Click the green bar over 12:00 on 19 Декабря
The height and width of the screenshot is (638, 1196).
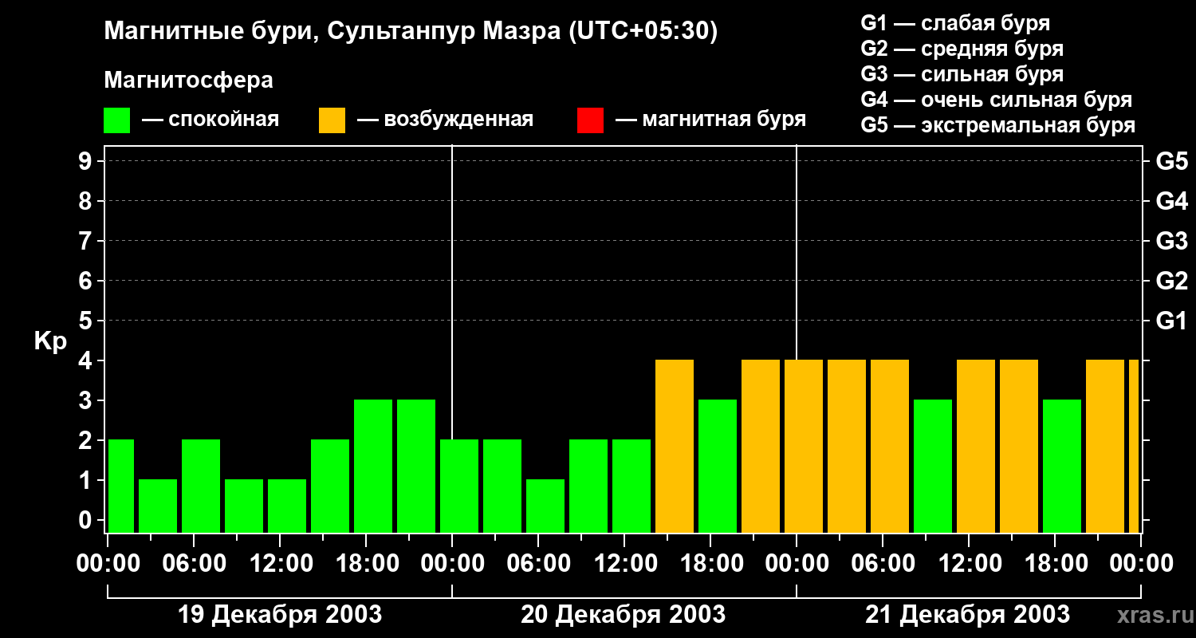tap(287, 506)
